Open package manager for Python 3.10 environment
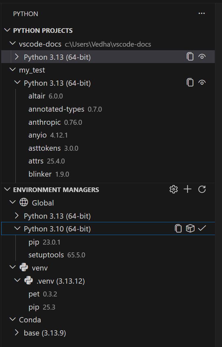This screenshot has height=347, width=222. pos(190,228)
